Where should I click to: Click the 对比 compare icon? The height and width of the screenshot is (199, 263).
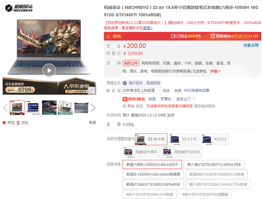click(18, 123)
